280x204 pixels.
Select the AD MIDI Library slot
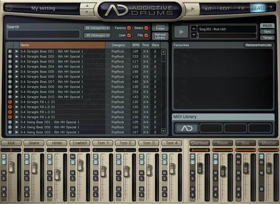pos(187,128)
